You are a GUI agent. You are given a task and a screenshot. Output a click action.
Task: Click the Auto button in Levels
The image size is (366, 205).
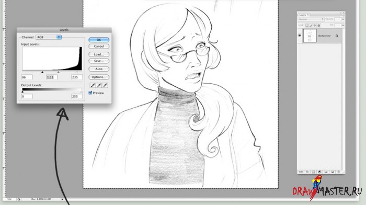click(99, 69)
